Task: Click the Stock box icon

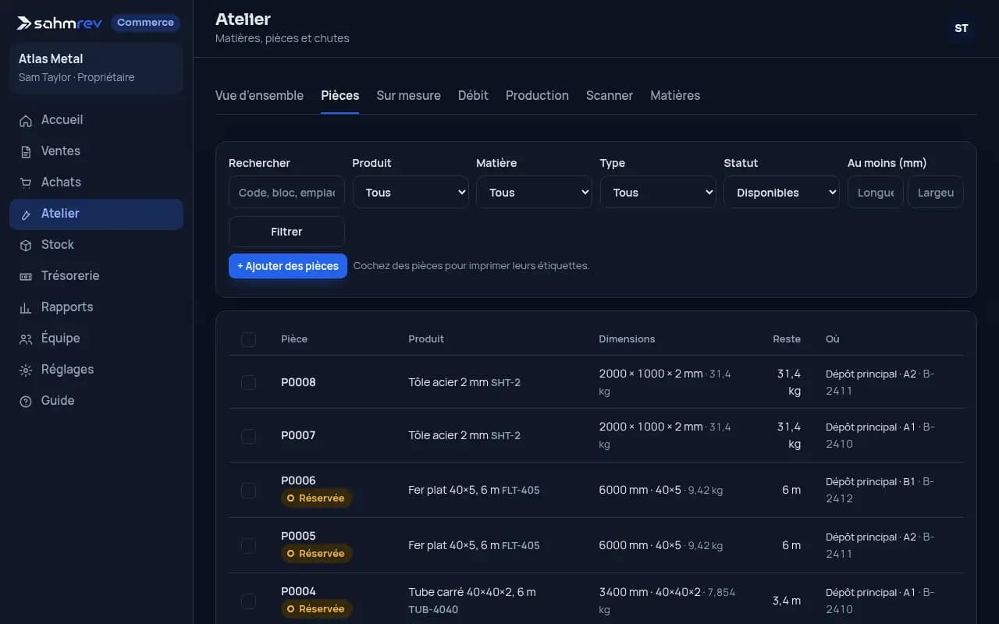Action: tap(26, 245)
